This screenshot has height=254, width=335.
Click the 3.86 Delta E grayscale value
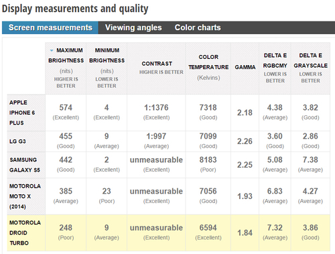310,228
